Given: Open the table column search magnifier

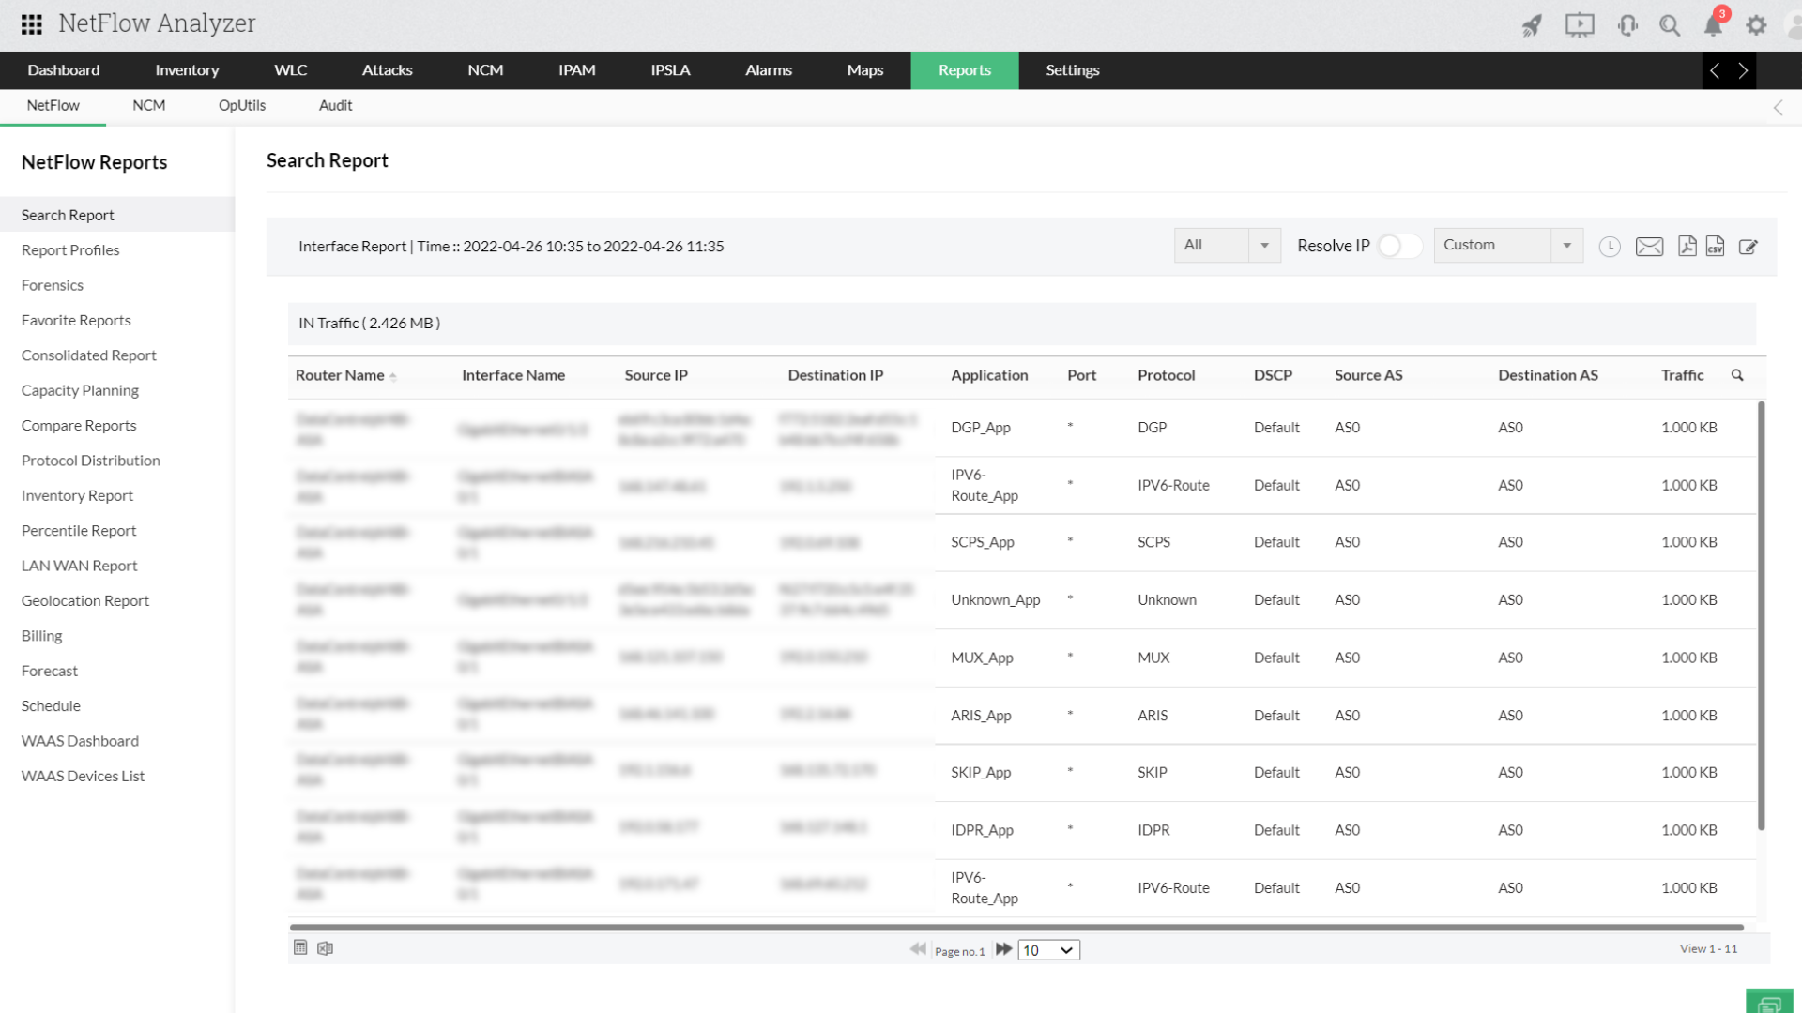Looking at the screenshot, I should click(x=1737, y=375).
